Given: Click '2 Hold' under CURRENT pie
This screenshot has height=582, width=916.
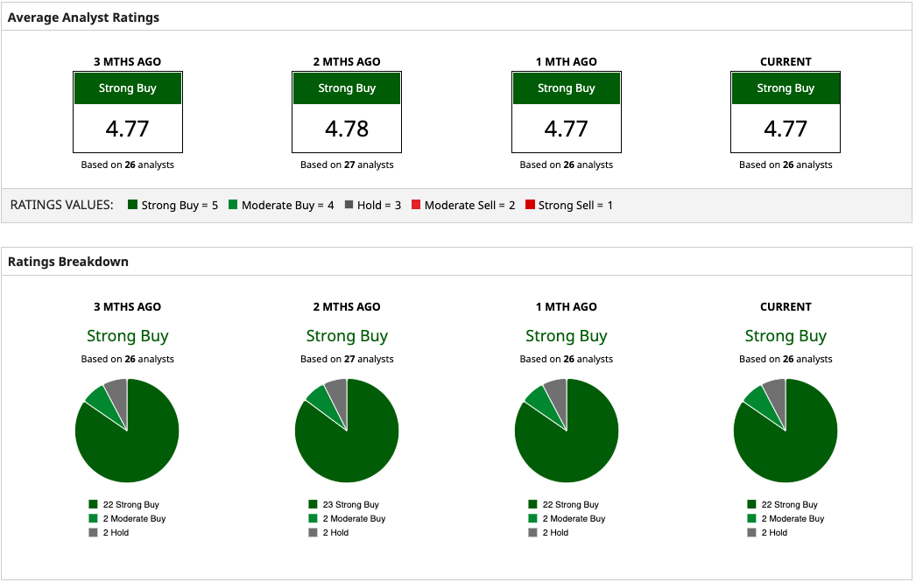Looking at the screenshot, I should pos(768,532).
